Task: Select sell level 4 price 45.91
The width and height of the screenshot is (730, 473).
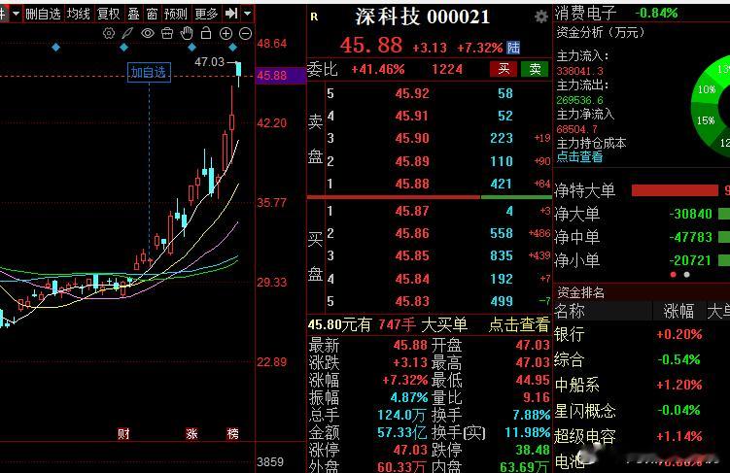Action: 412,116
